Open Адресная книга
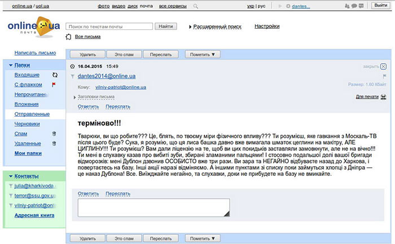 pyautogui.click(x=34, y=215)
